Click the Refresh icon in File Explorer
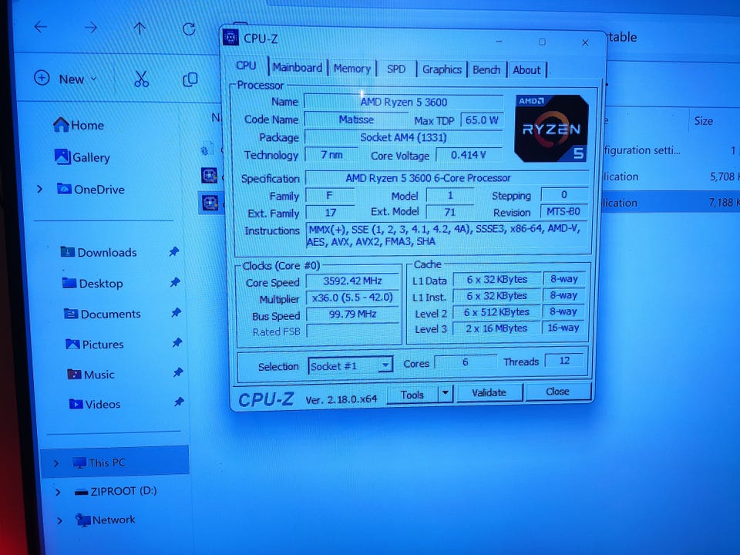Image resolution: width=740 pixels, height=555 pixels. pyautogui.click(x=189, y=29)
